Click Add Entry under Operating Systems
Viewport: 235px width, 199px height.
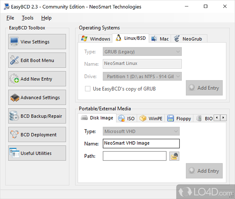[x=204, y=88]
